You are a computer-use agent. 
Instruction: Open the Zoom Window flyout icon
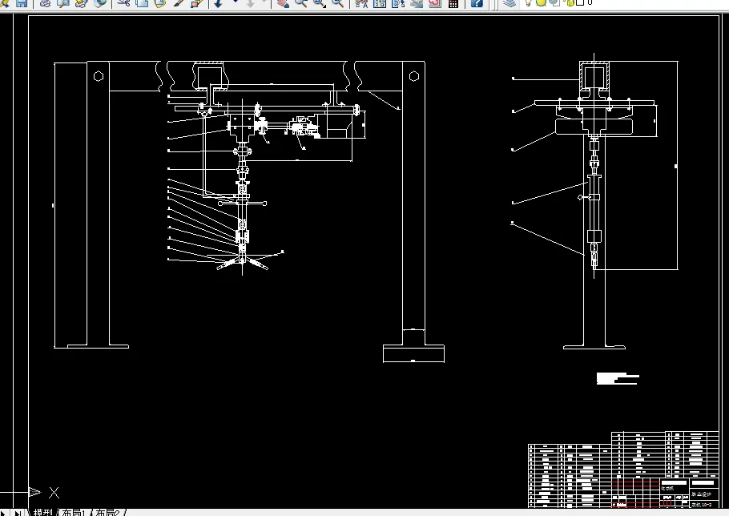tap(320, 3)
